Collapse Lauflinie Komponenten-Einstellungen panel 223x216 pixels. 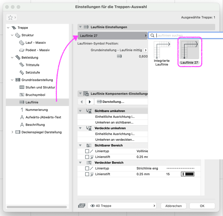point(80,94)
